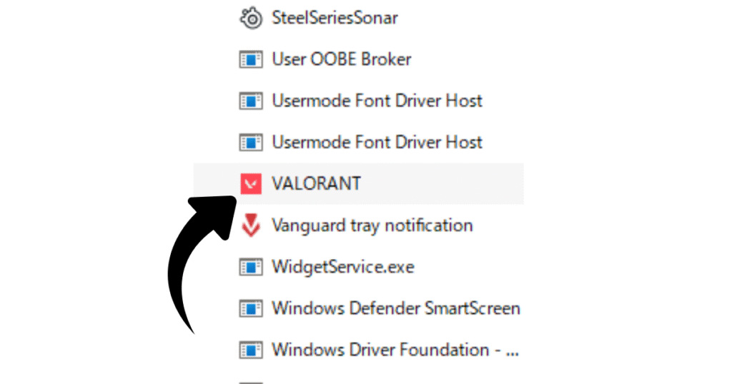
Task: Click Windows Driver Foundation process icon
Action: [251, 350]
